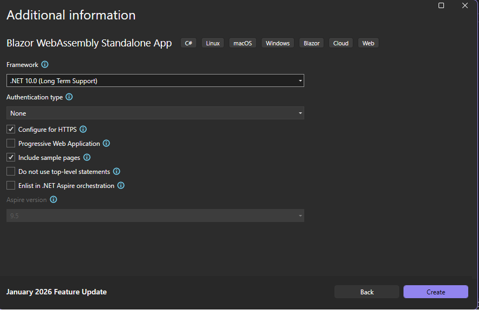Enable Enlist in .NET Aspire orchestration
Viewport: 479px width, 323px height.
pyautogui.click(x=11, y=186)
